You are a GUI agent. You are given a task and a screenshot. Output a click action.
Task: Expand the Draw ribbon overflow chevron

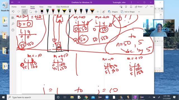139,12
